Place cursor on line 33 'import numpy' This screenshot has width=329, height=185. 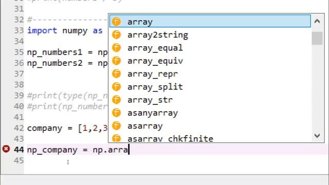pos(57,31)
